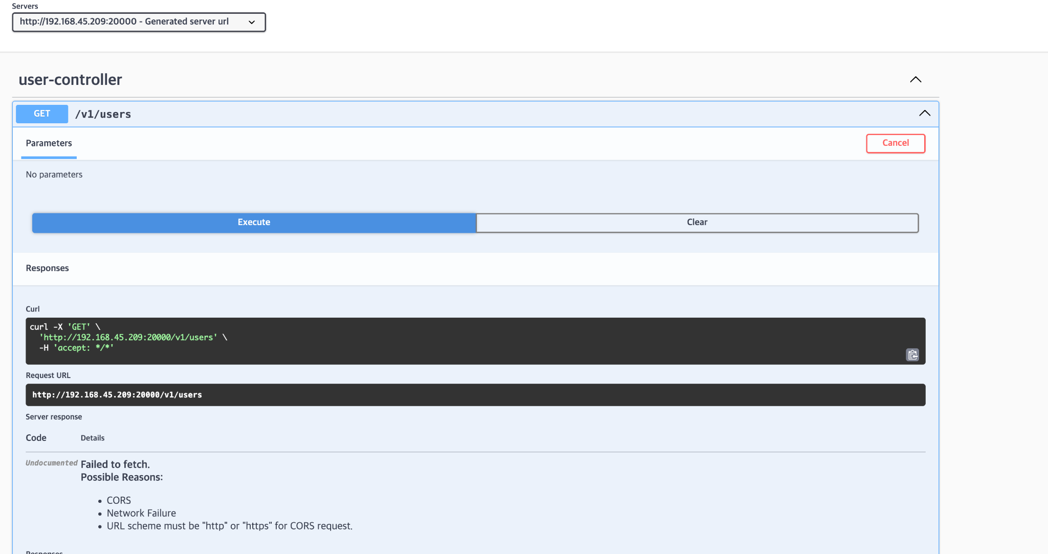
Task: Click the Undocumented status code label
Action: tap(51, 463)
